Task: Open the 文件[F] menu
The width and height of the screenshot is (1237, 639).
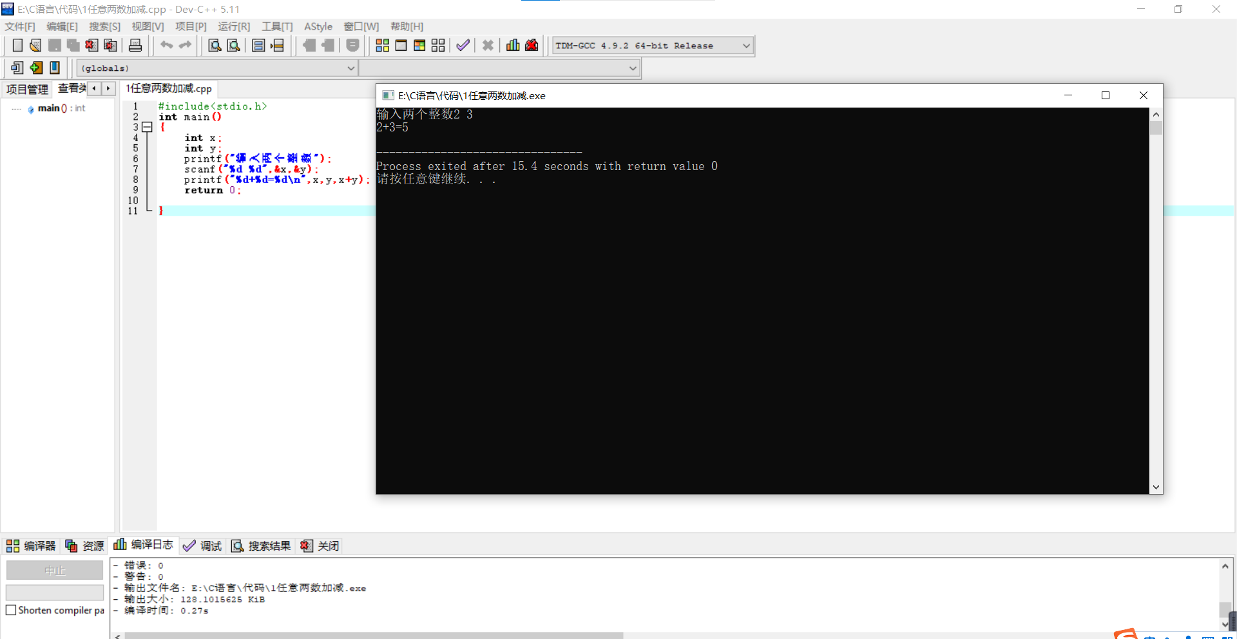Action: point(20,26)
